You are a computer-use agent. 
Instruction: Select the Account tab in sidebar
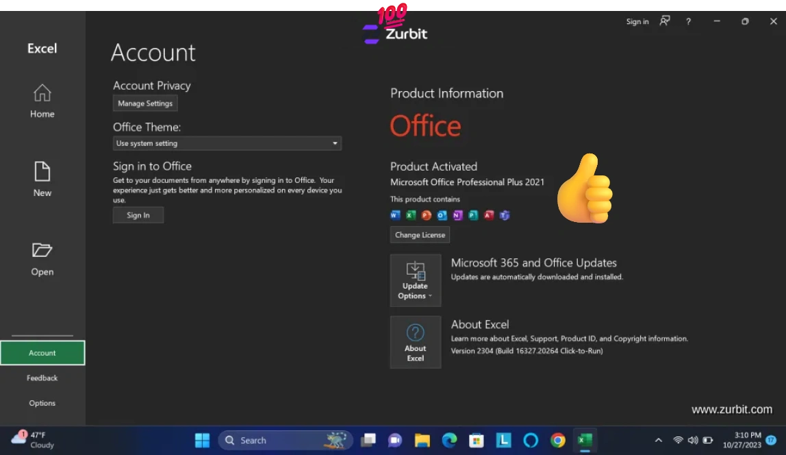(42, 353)
